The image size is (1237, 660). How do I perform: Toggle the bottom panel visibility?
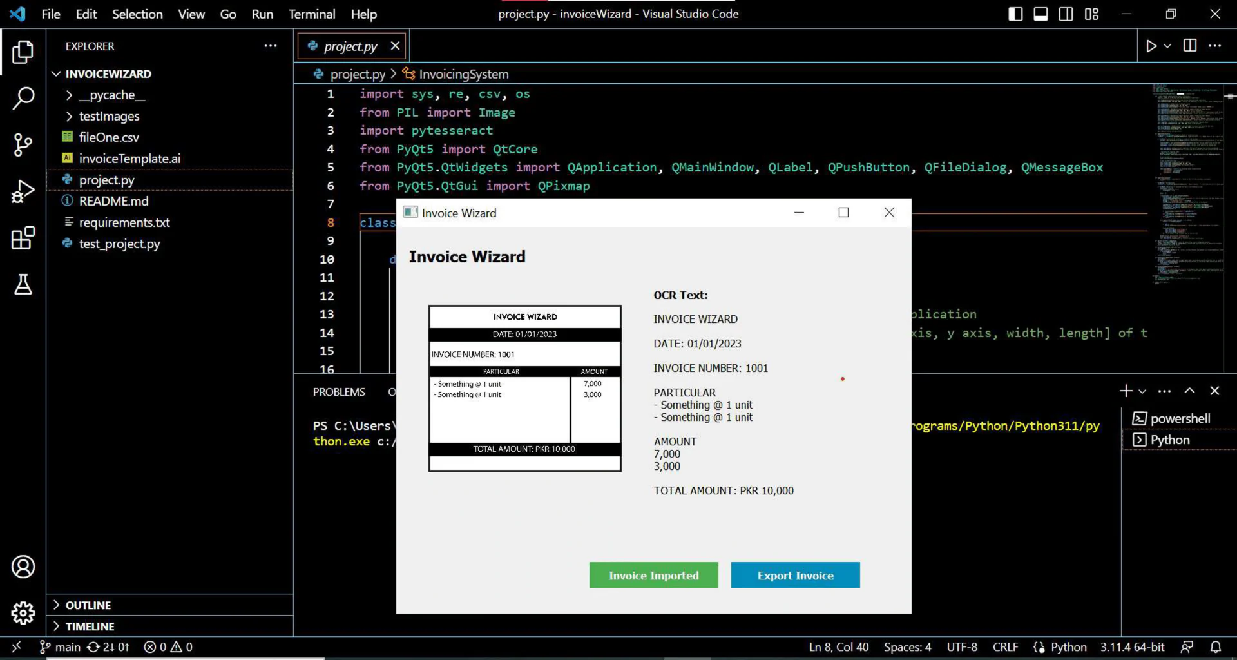click(1040, 14)
